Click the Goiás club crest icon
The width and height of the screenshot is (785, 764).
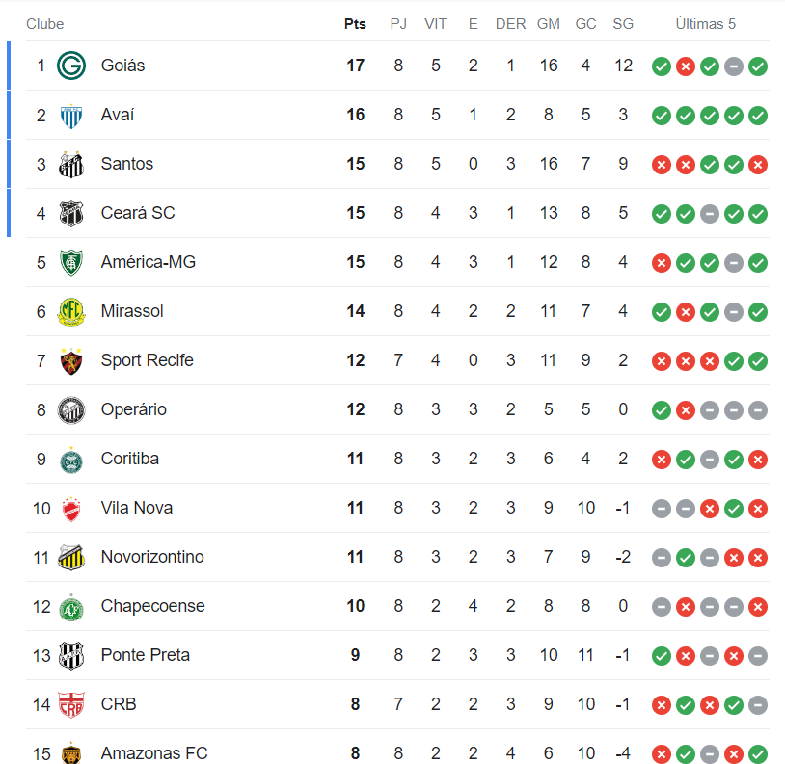pos(71,66)
